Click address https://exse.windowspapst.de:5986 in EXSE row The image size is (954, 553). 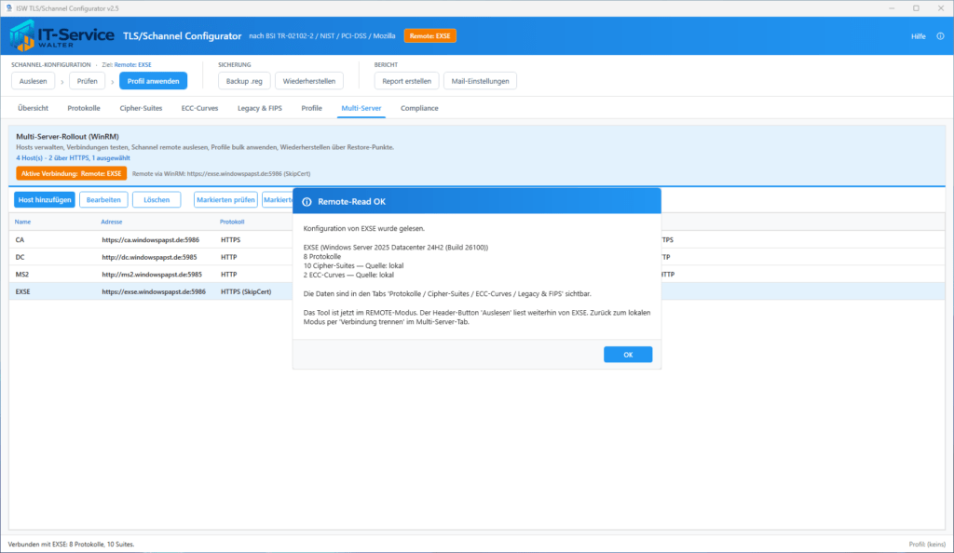[x=154, y=291]
